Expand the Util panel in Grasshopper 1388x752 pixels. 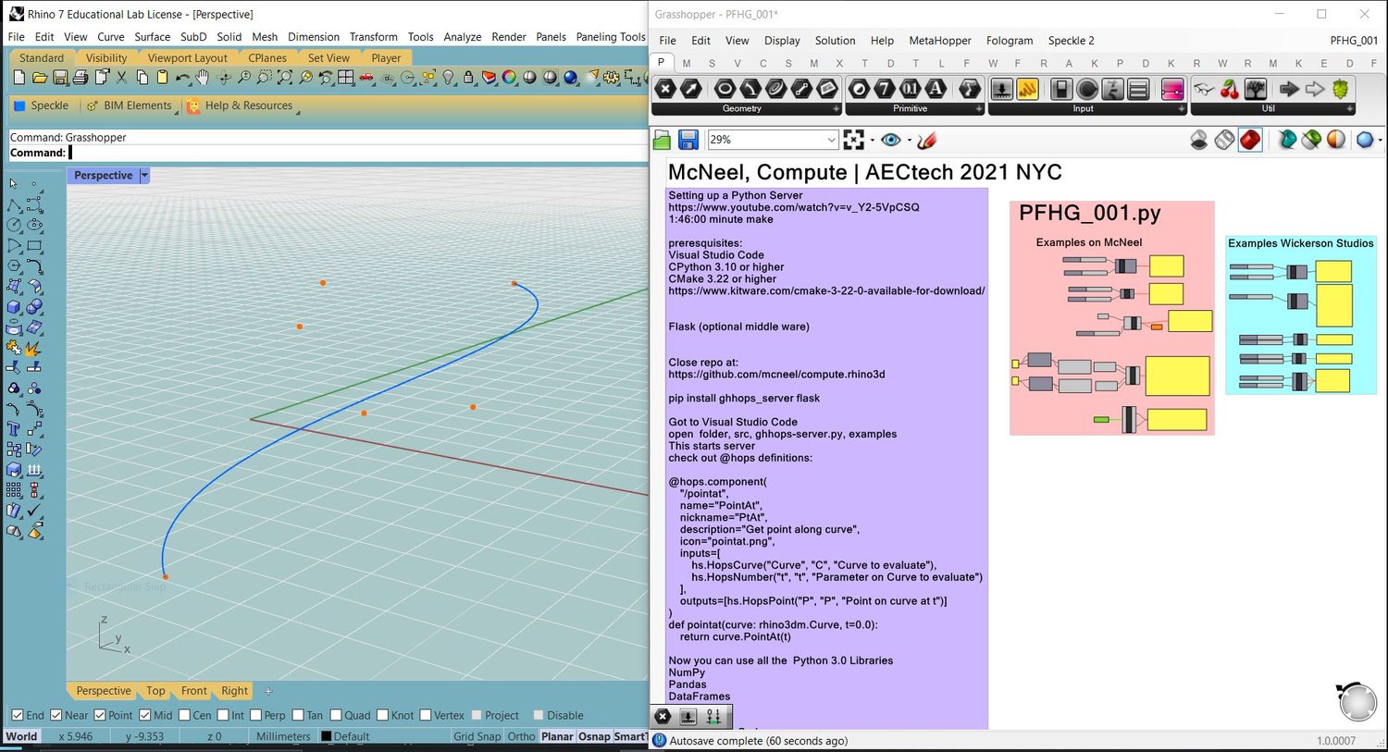point(1350,108)
